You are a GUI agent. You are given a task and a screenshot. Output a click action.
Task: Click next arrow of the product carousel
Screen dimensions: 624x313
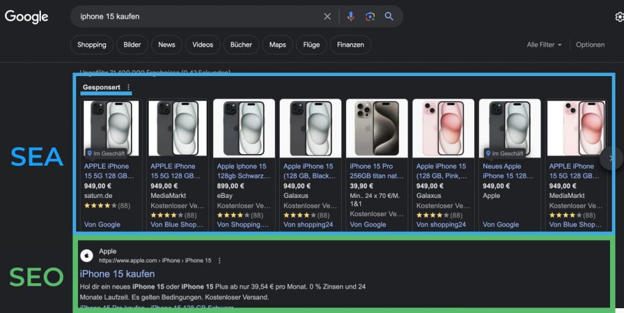click(x=612, y=158)
